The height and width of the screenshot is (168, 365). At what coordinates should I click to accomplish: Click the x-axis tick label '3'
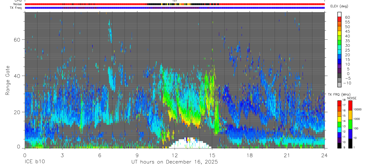62,155
